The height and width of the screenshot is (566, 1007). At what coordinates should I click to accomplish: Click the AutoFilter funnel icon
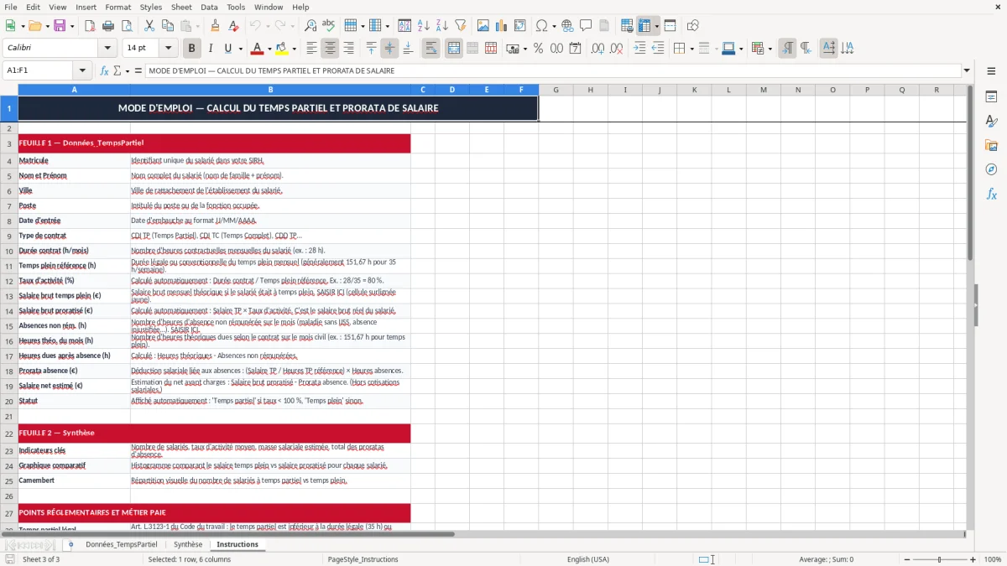tap(461, 26)
